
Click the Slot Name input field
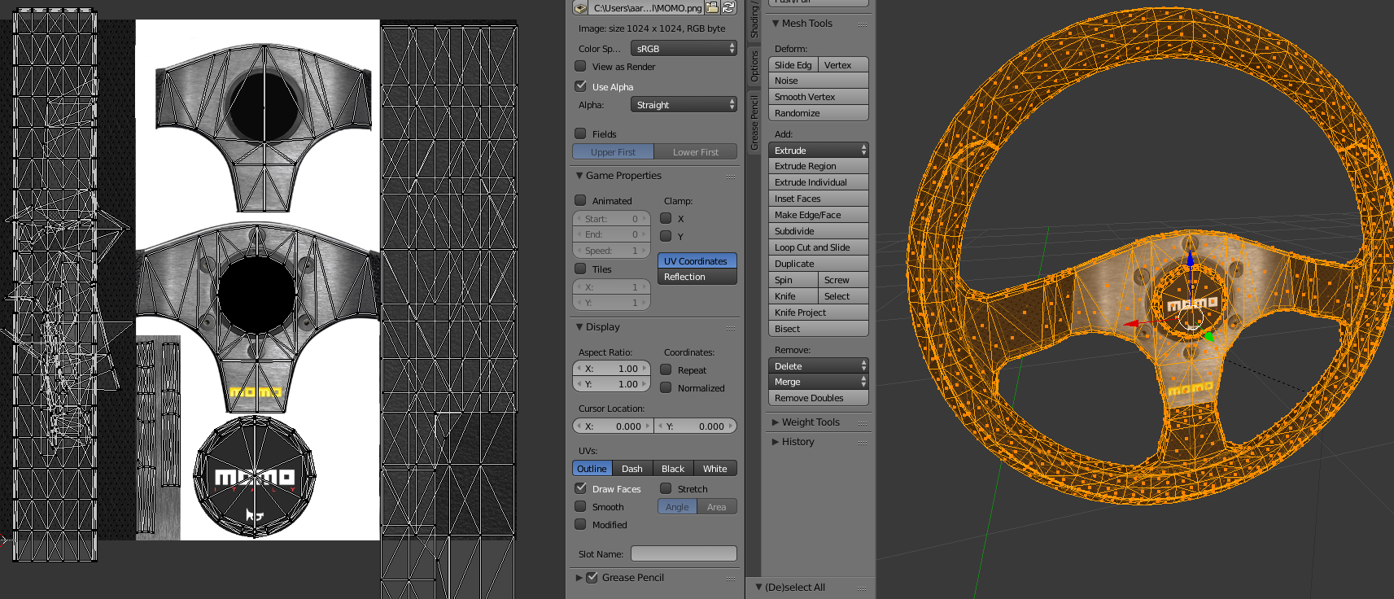(684, 553)
